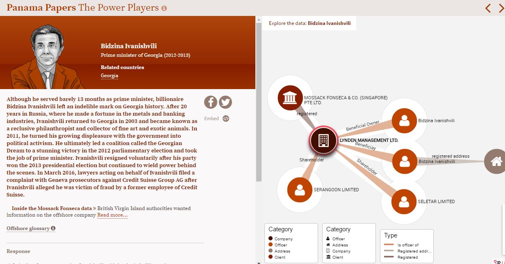
Task: Click the info icon next to Offshore glossary
Action: coord(53,228)
